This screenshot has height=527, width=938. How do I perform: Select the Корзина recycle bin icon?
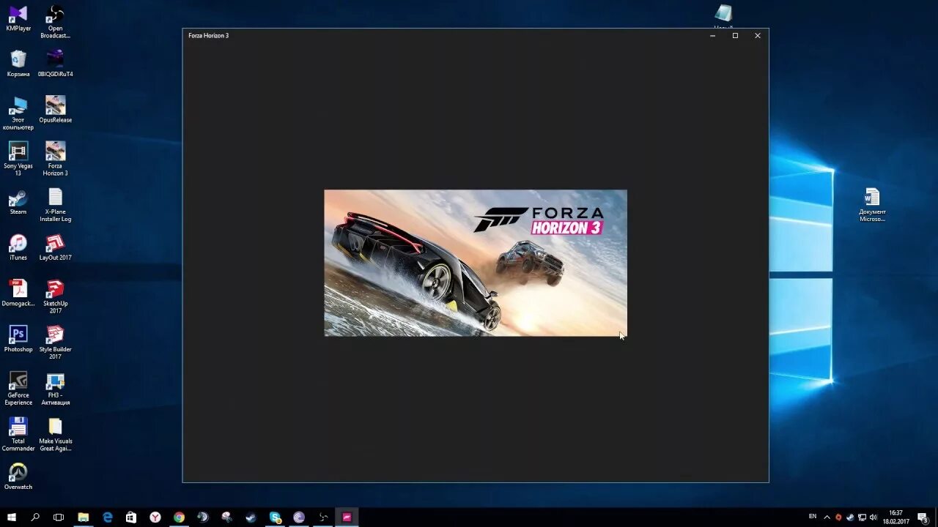point(18,64)
